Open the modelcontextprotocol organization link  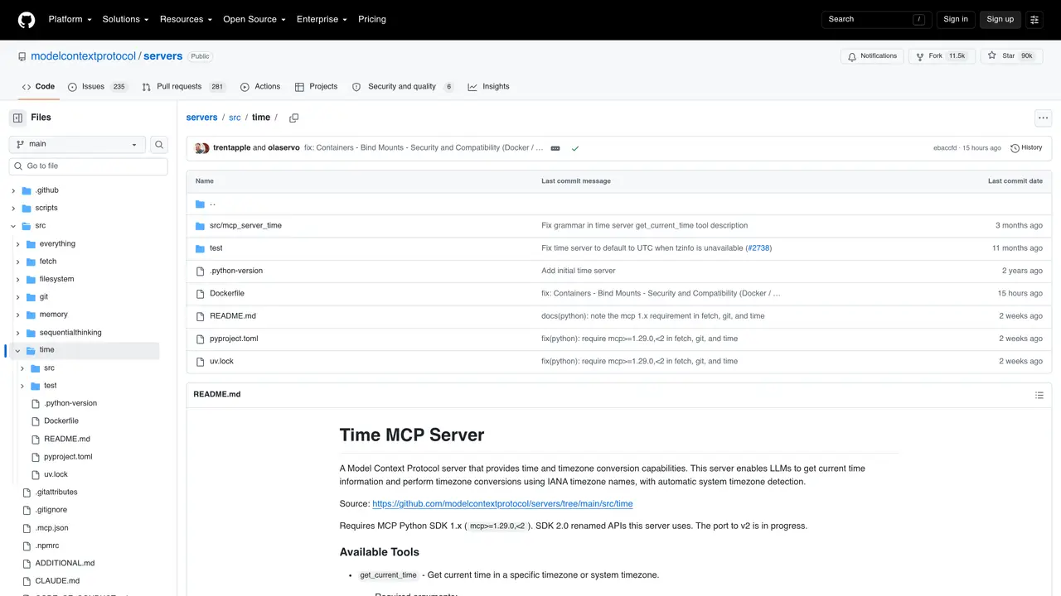pos(83,56)
